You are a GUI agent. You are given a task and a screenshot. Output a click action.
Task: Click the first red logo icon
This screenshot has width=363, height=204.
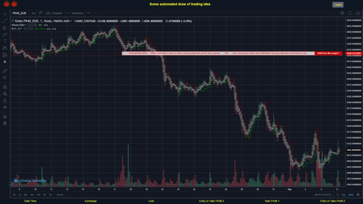coord(6,4)
